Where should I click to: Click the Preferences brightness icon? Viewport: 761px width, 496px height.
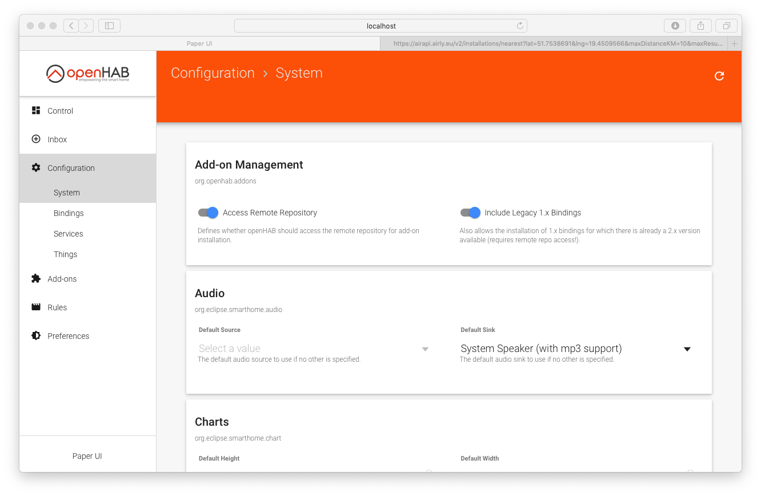[36, 335]
